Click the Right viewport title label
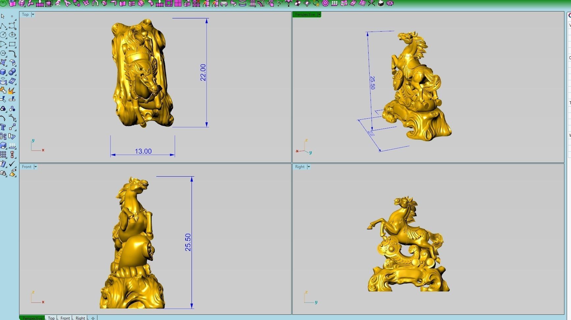This screenshot has height=320, width=571. (300, 167)
